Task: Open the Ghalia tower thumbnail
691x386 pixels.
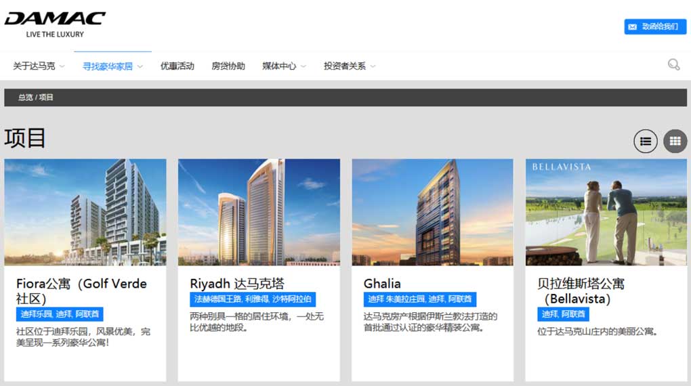Action: pyautogui.click(x=433, y=213)
